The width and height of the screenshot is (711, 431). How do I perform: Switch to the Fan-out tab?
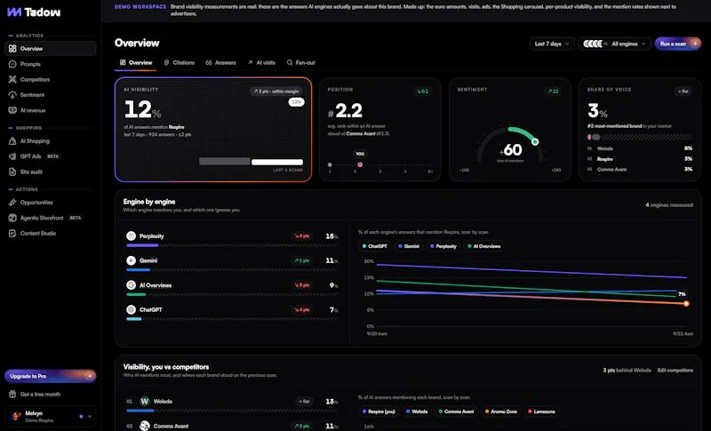pos(300,62)
